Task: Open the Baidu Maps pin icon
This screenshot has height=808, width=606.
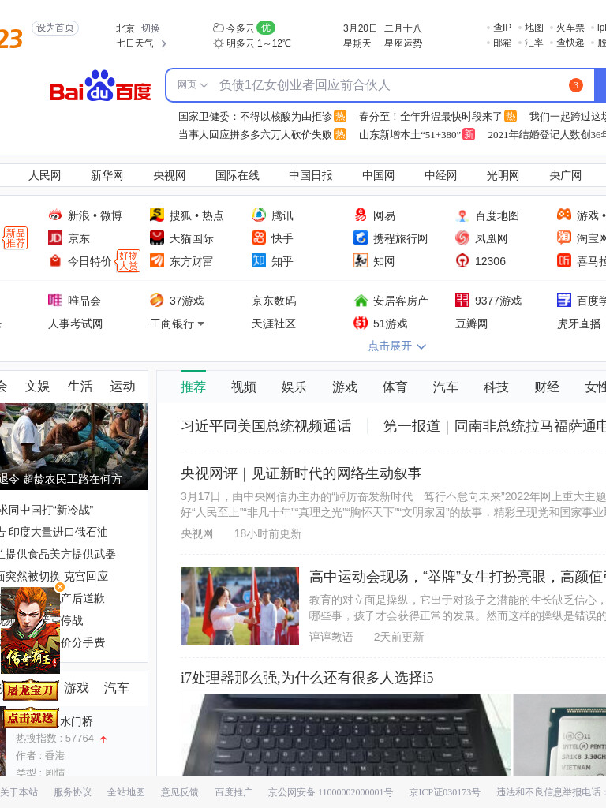Action: point(462,215)
